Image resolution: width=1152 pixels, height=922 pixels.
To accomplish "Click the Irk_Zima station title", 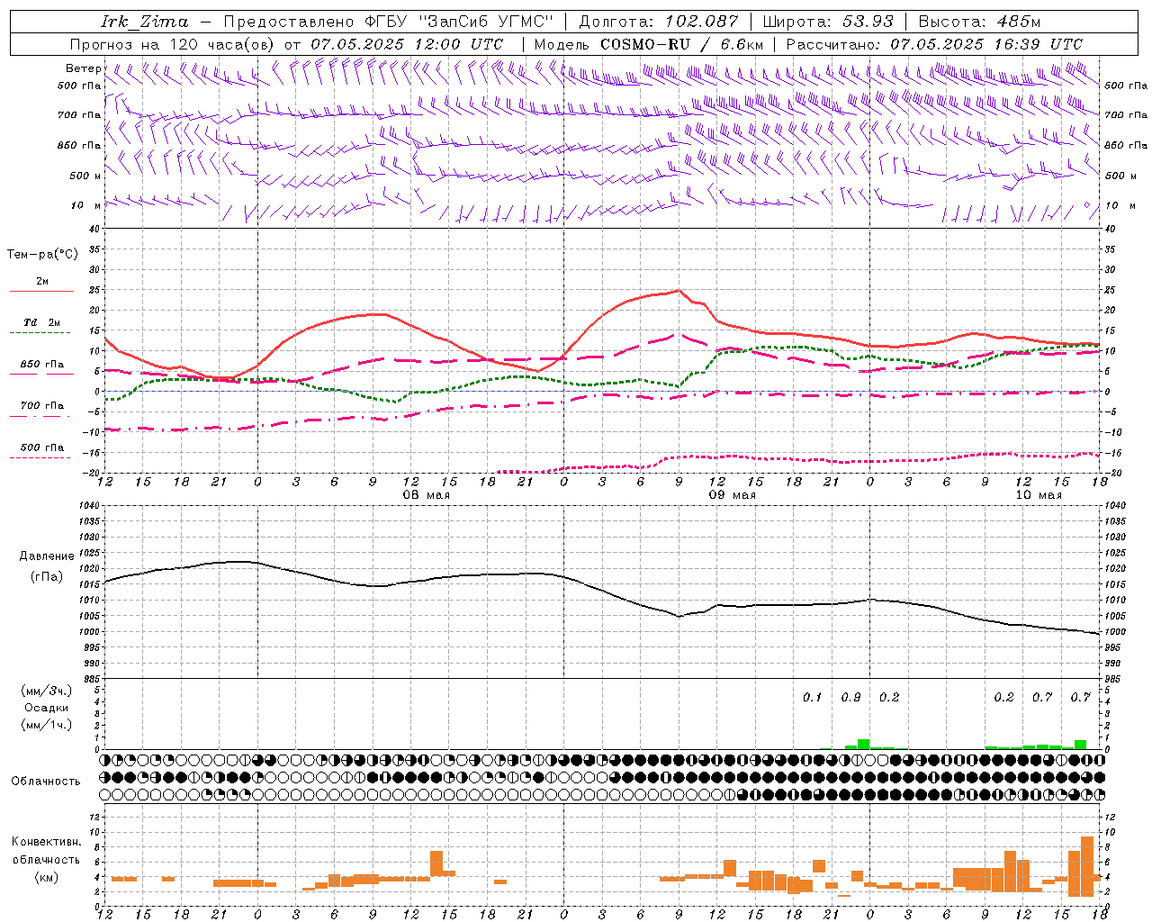I will [x=145, y=22].
